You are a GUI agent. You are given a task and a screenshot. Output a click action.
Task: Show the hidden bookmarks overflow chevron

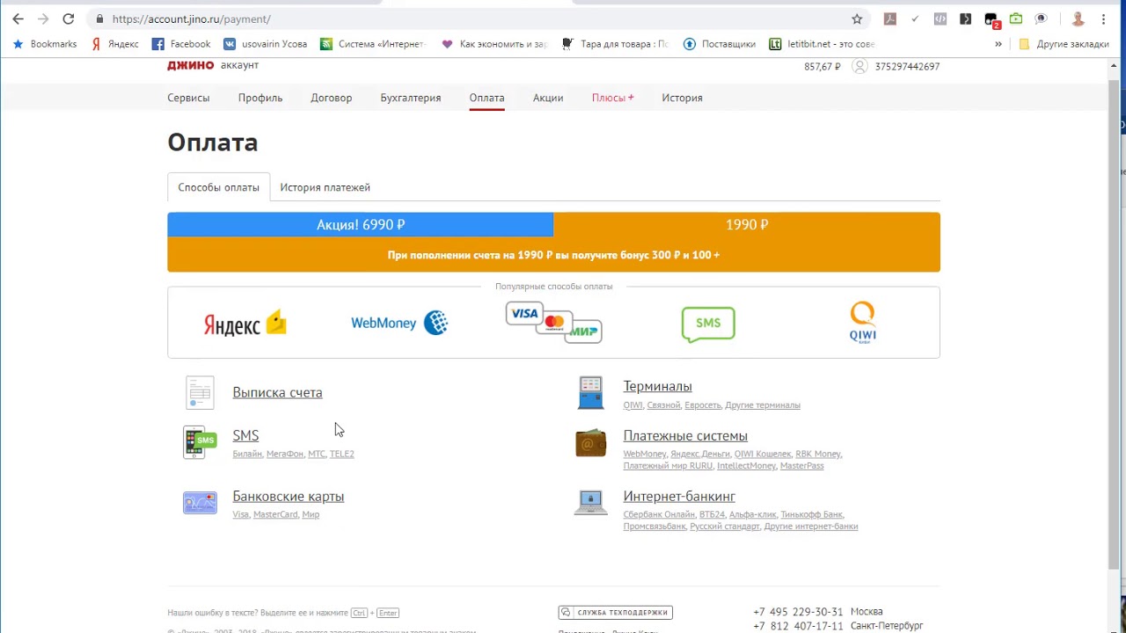click(998, 44)
